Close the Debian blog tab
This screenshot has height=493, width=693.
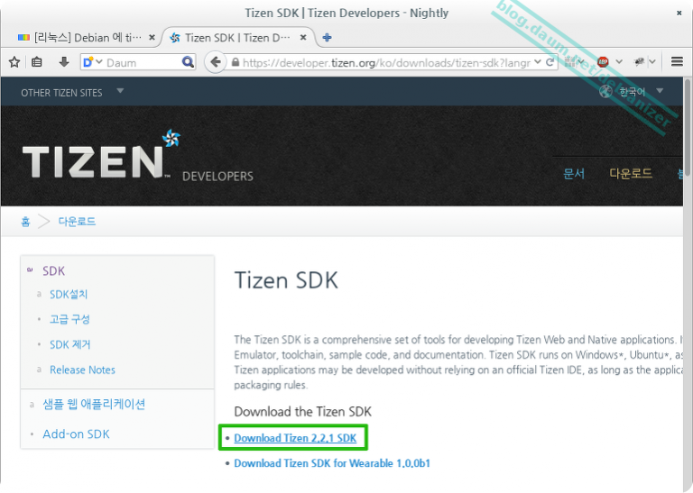click(x=152, y=38)
